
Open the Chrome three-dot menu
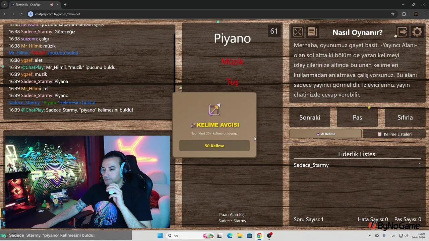click(x=425, y=14)
